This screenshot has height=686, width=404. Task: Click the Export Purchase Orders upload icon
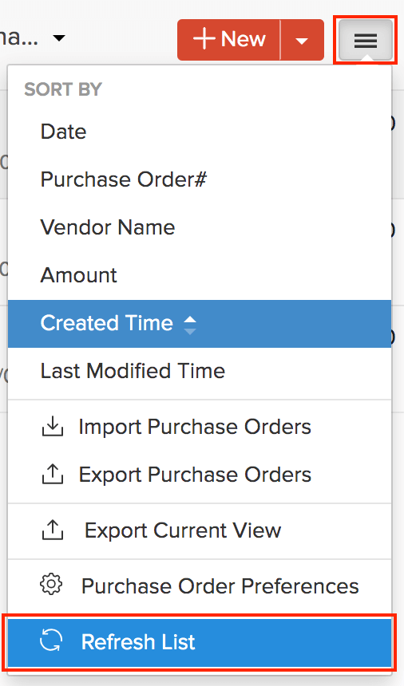pyautogui.click(x=53, y=475)
